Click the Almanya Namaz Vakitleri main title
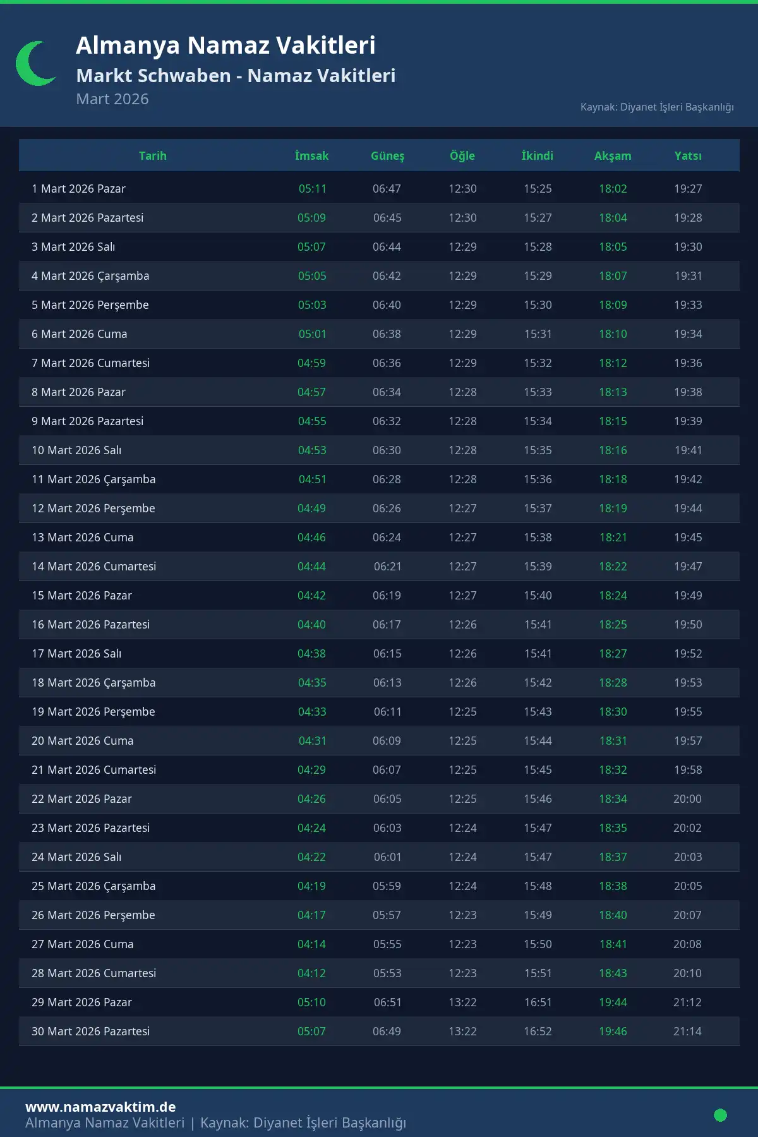 226,45
